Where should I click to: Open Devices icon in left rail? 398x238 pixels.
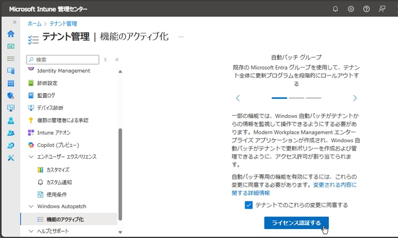click(x=10, y=71)
